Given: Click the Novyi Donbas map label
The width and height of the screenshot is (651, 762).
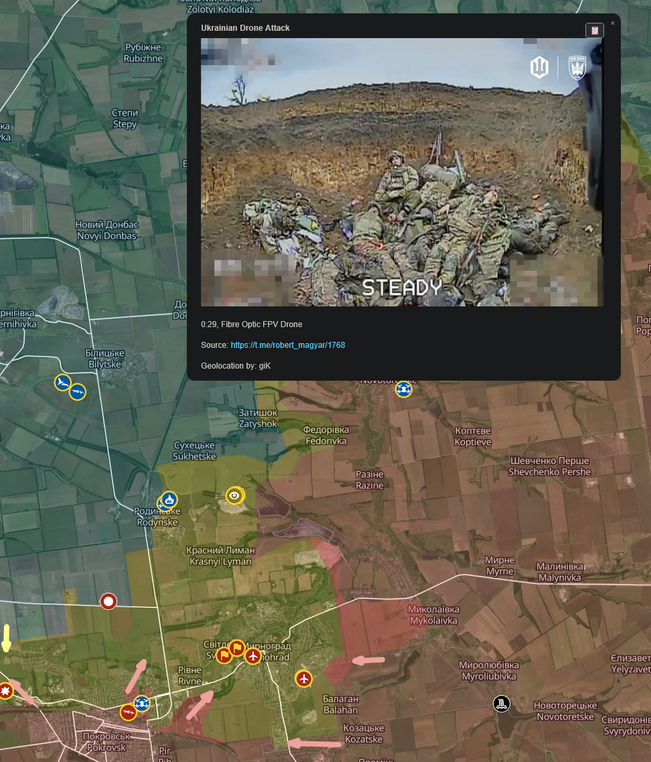Looking at the screenshot, I should pos(106,230).
